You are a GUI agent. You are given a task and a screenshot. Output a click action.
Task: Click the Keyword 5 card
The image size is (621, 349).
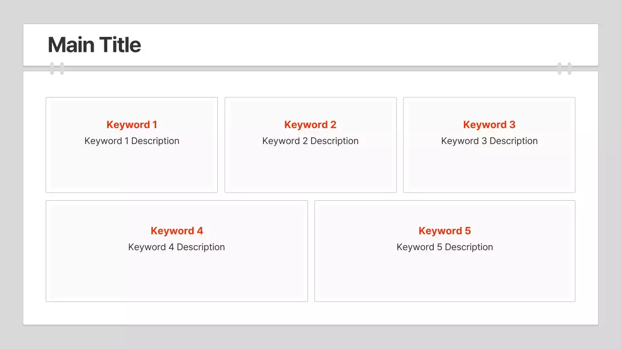pyautogui.click(x=444, y=276)
